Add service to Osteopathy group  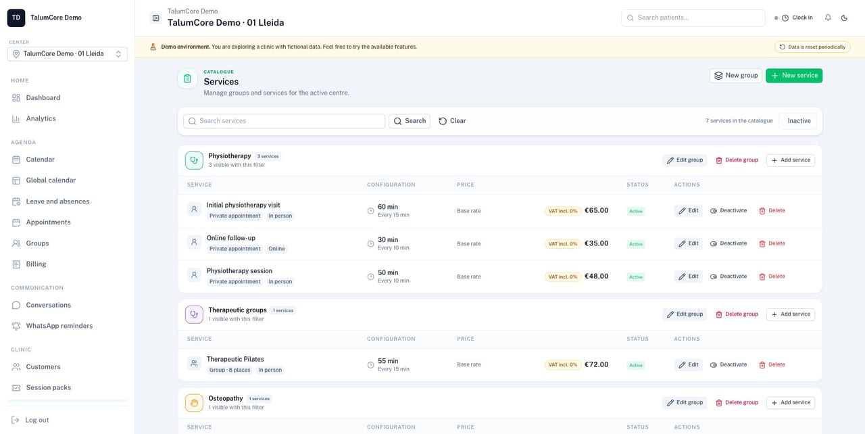(x=791, y=403)
